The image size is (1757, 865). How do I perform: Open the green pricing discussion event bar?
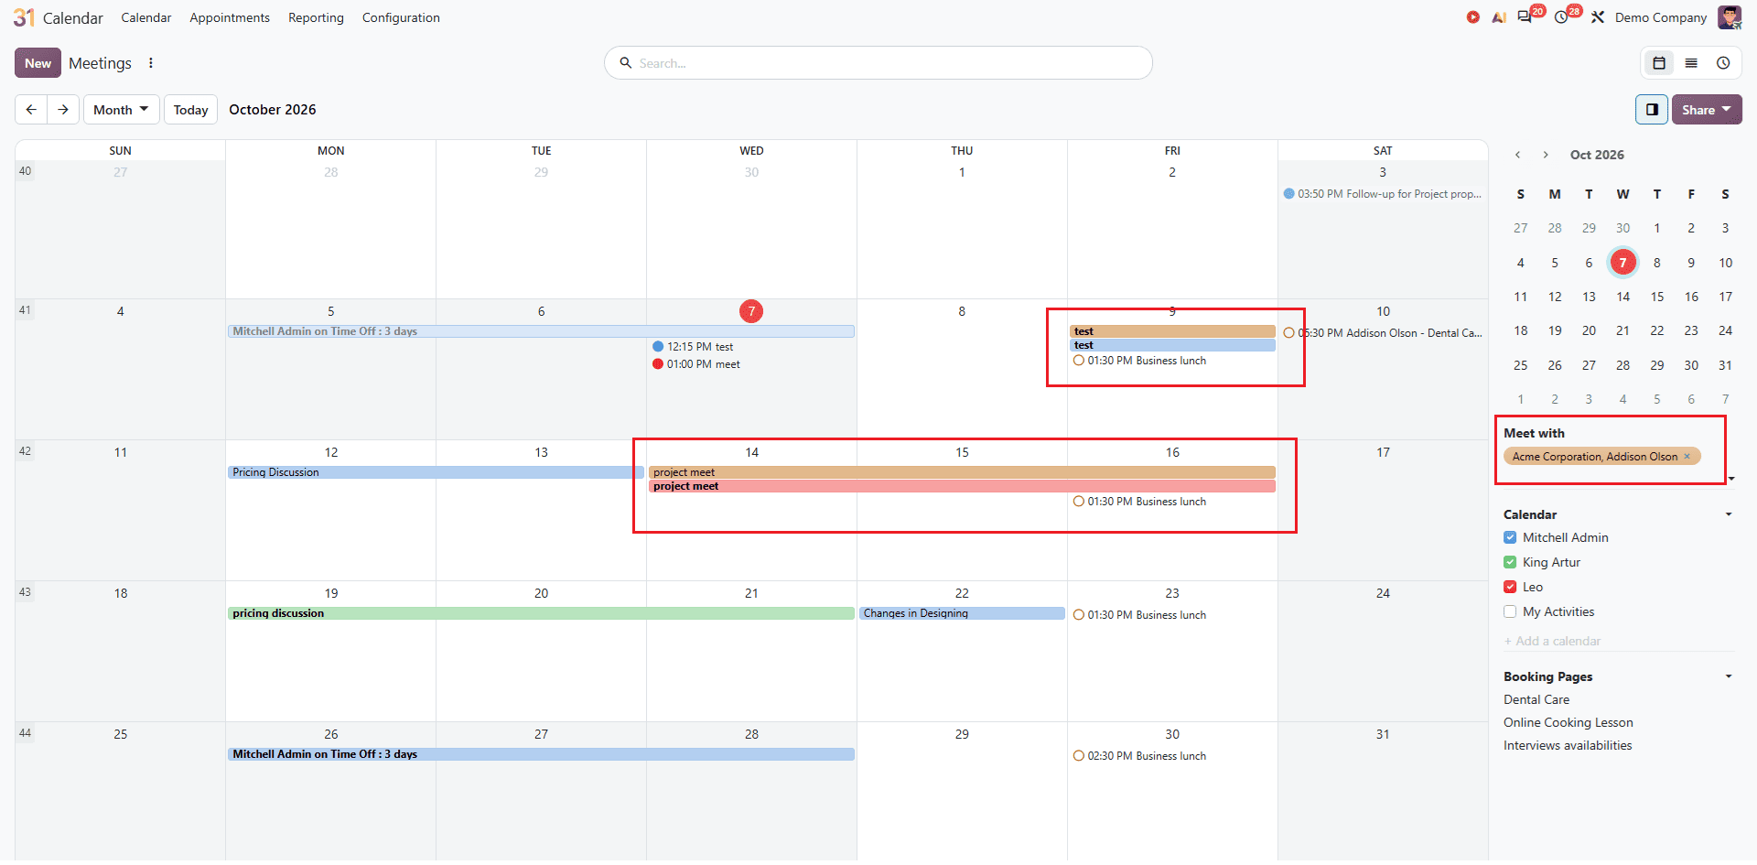pyautogui.click(x=541, y=614)
